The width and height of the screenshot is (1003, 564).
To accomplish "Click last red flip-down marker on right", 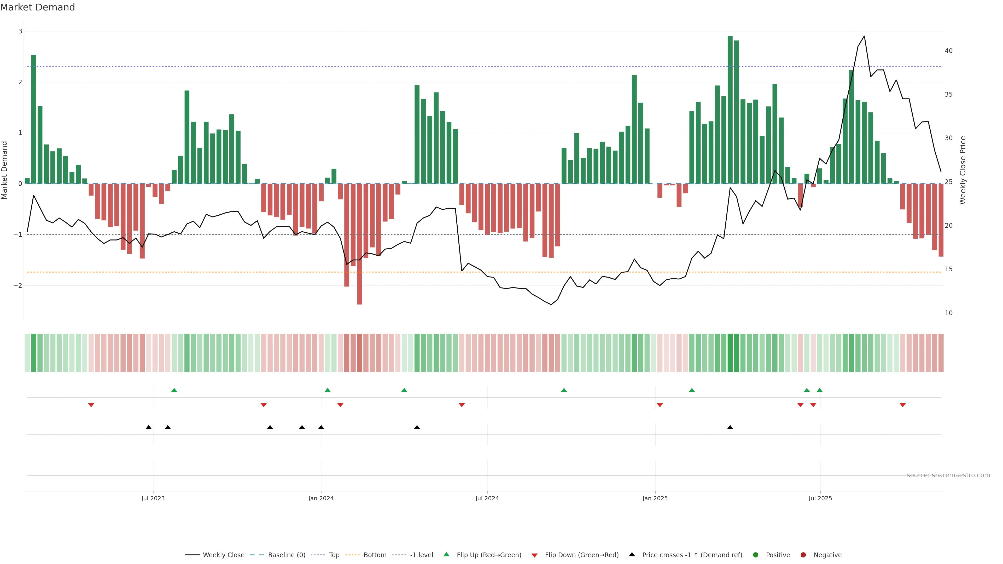I will (x=902, y=405).
